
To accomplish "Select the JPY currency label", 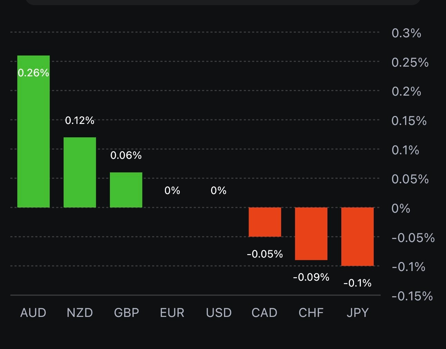I will tap(357, 313).
